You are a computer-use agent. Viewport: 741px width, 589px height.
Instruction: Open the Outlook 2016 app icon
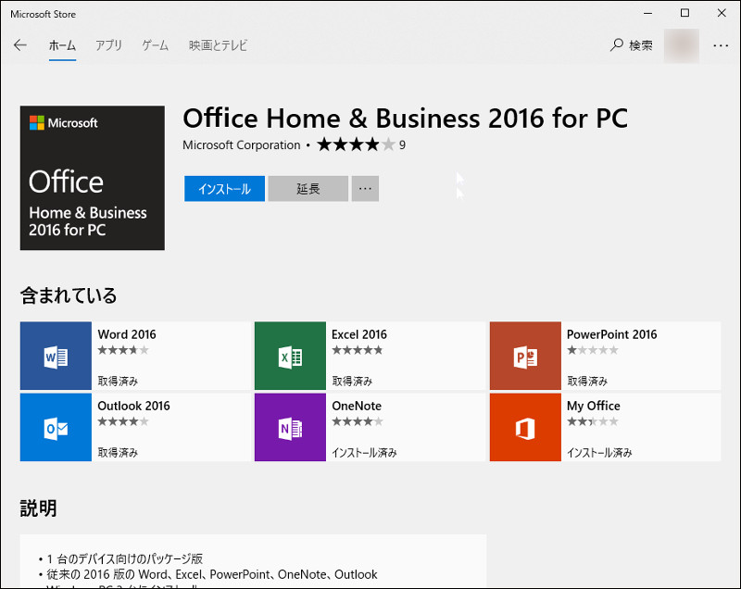coord(56,427)
